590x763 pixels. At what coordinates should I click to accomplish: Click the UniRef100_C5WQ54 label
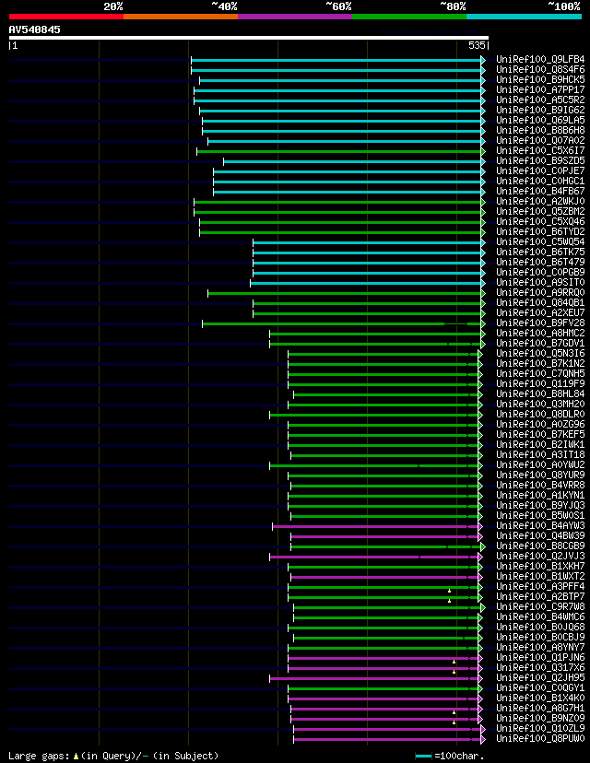540,241
